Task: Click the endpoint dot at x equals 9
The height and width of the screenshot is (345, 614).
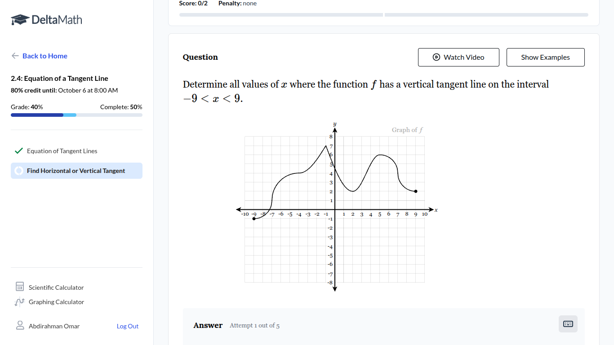Action: pyautogui.click(x=416, y=191)
